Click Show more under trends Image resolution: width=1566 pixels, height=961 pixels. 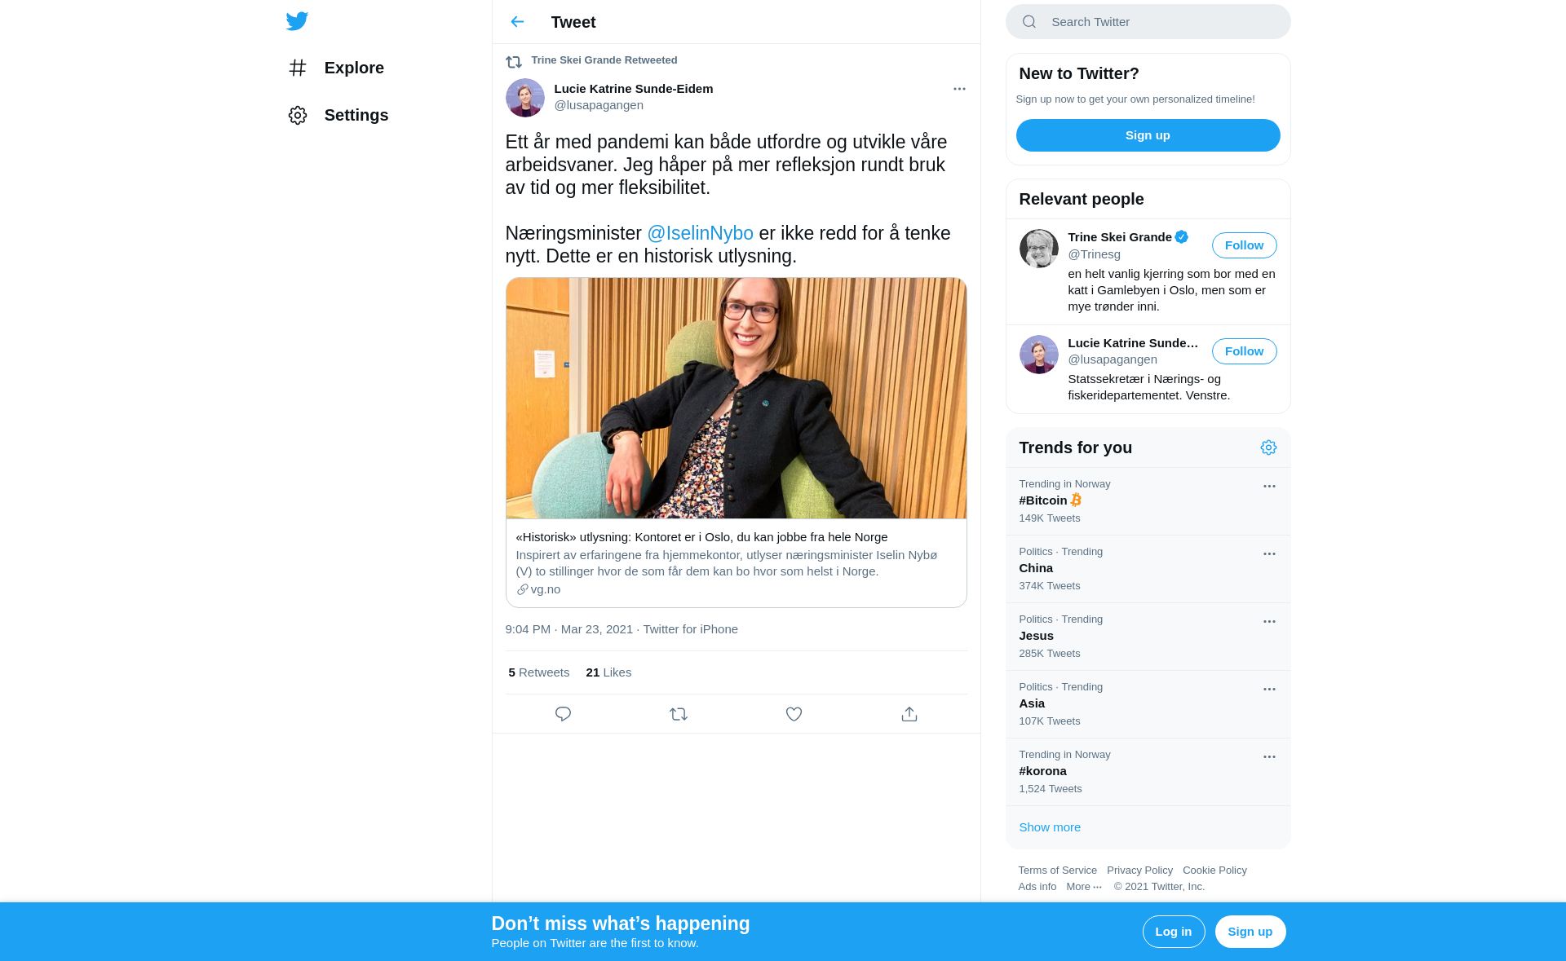[1050, 827]
